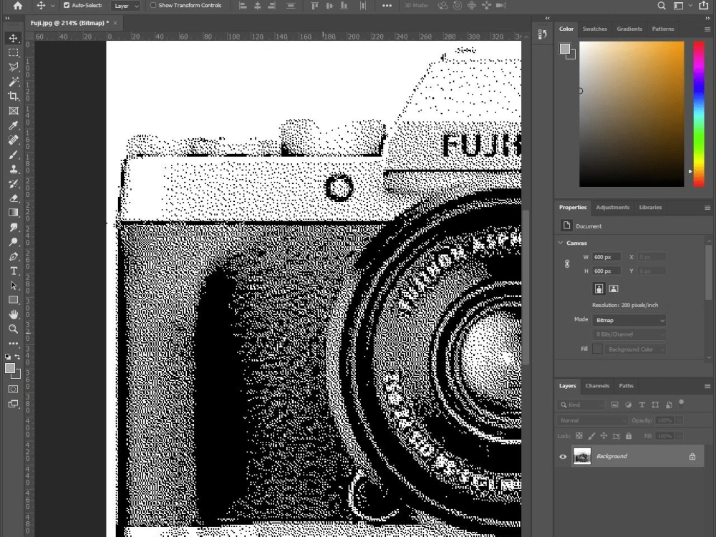Click the Home icon
Image resolution: width=716 pixels, height=537 pixels.
(x=17, y=6)
